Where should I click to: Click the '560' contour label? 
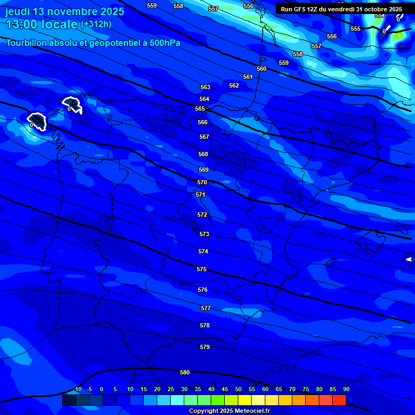[262, 69]
